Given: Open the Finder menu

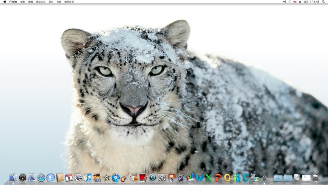Looking at the screenshot, I should coord(13,2).
